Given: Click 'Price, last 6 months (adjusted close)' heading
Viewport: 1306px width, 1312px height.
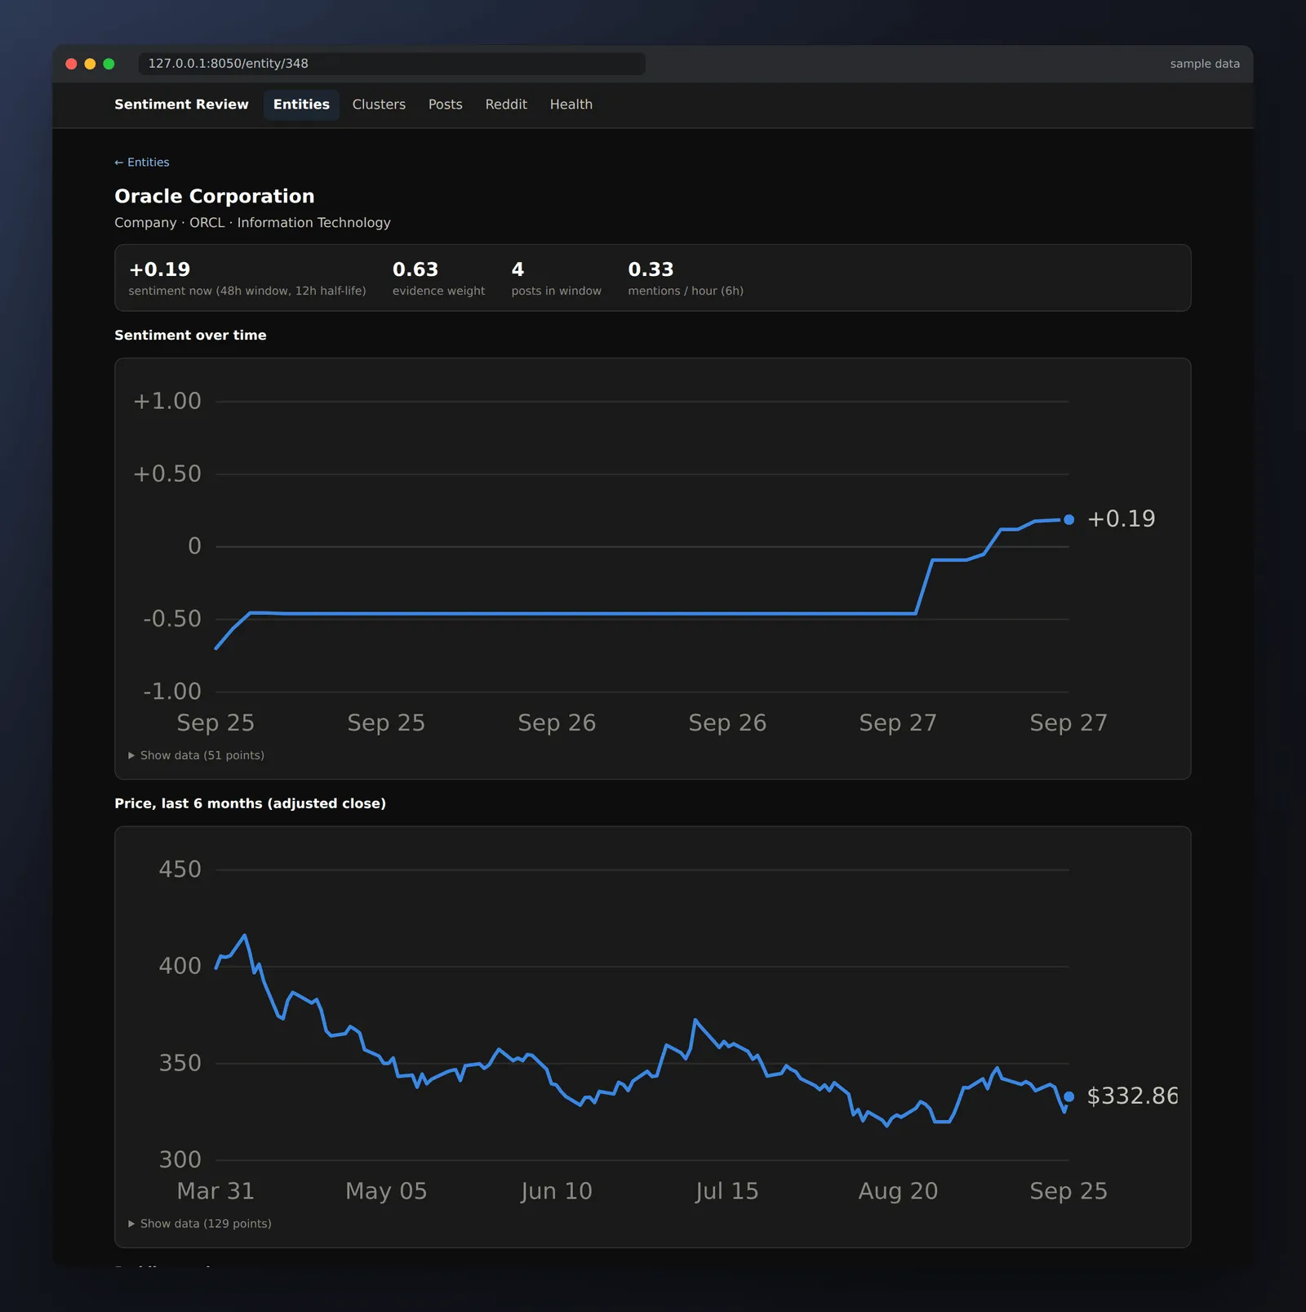Looking at the screenshot, I should click(250, 803).
